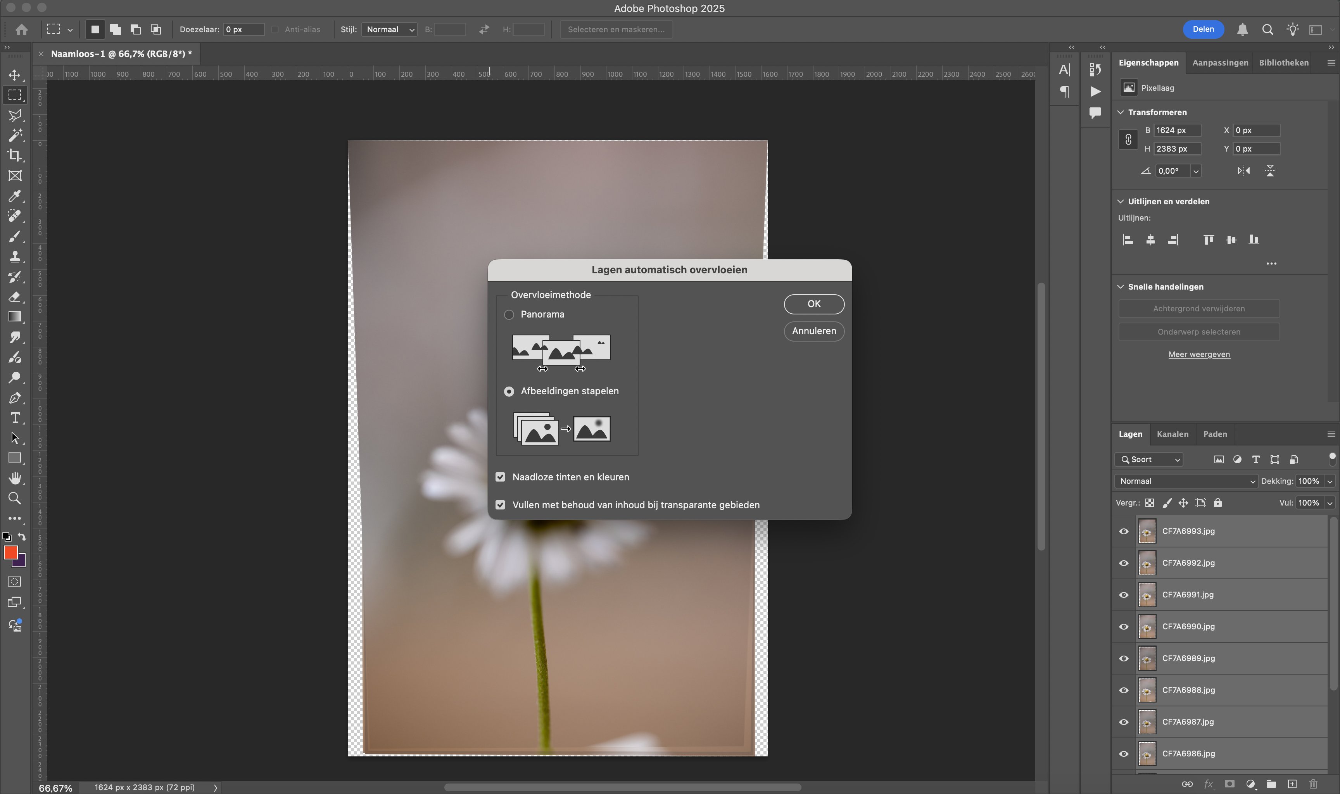Select the Crop tool in toolbar
The height and width of the screenshot is (794, 1340).
tap(14, 156)
